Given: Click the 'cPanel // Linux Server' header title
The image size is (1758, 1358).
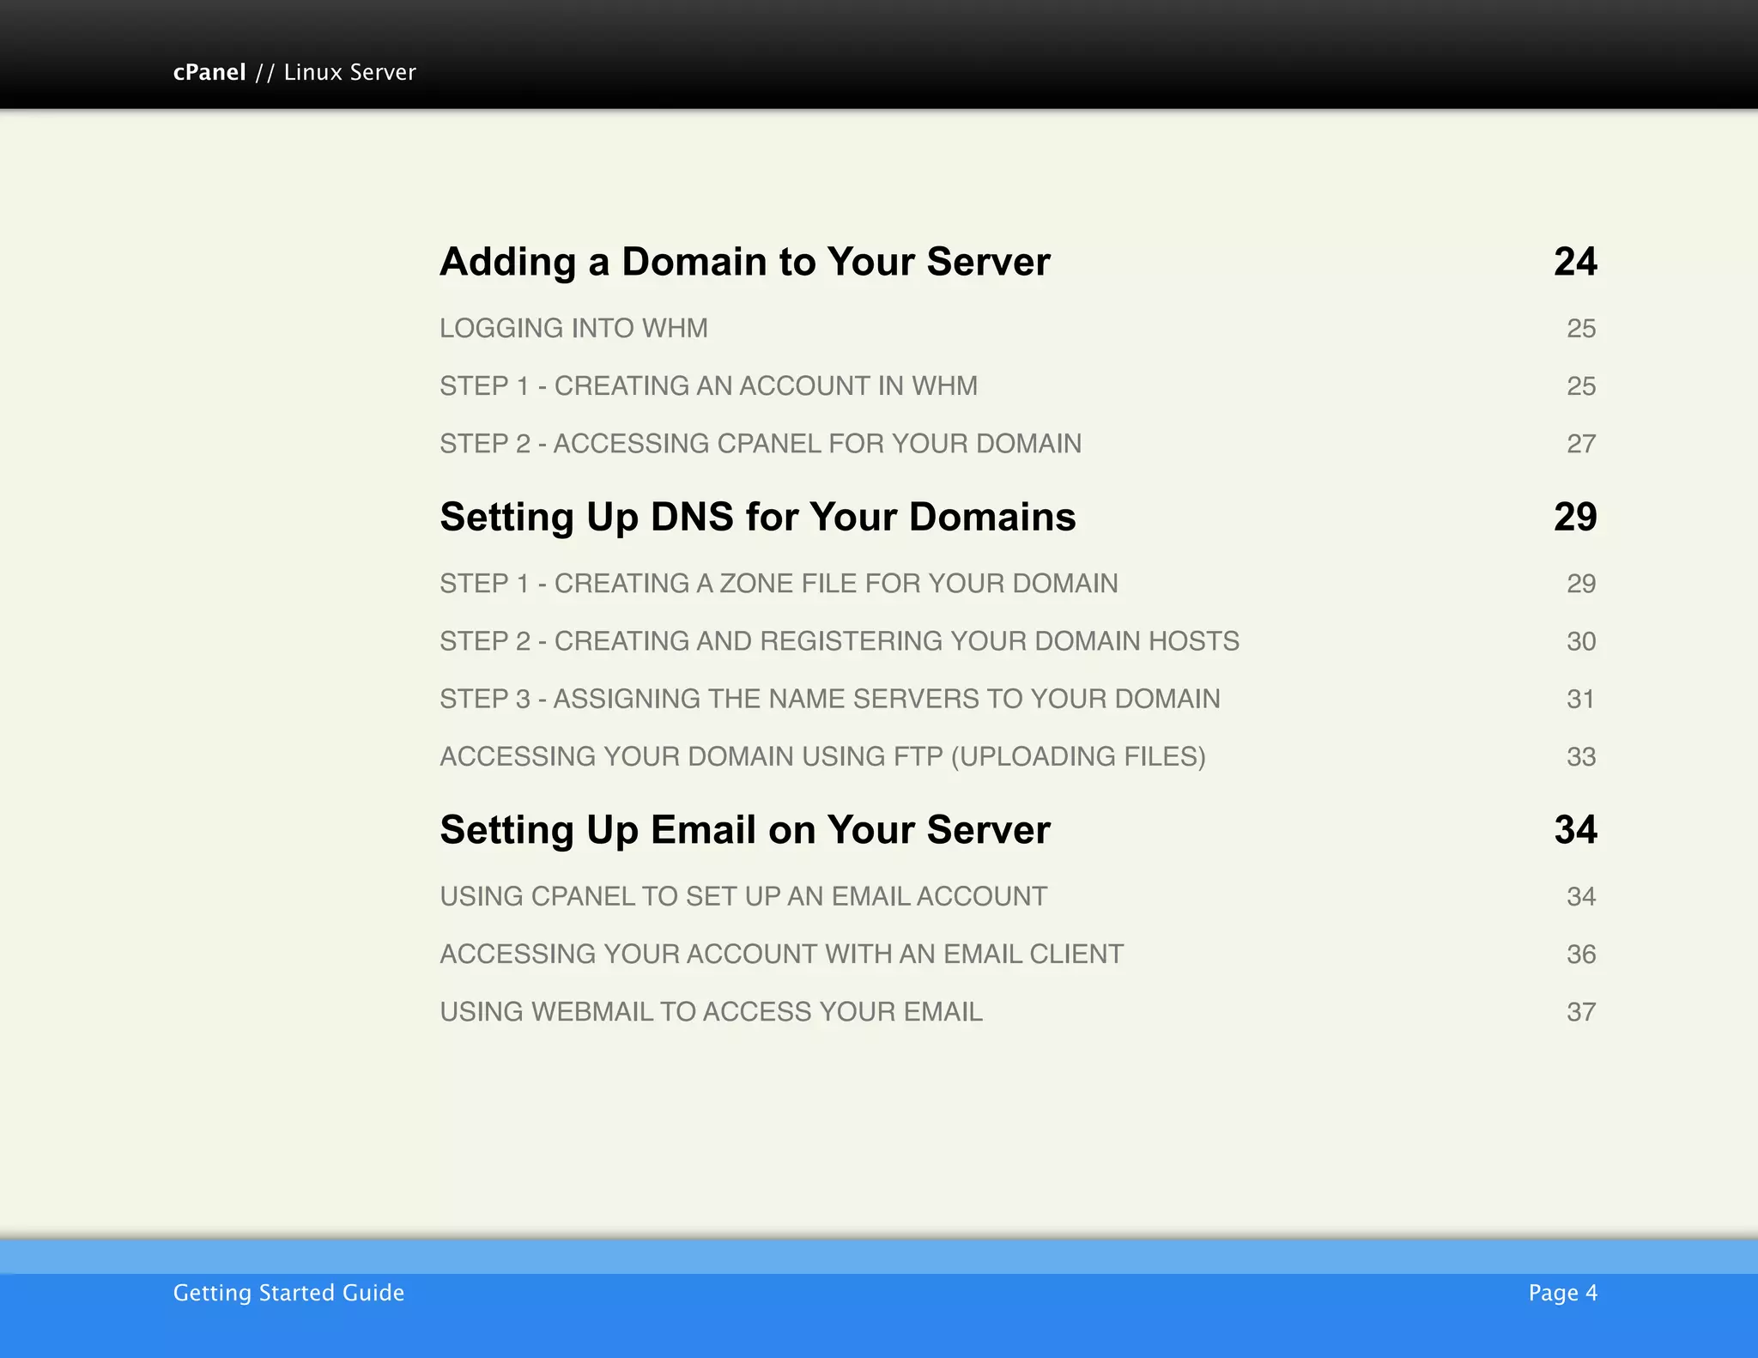Looking at the screenshot, I should pos(294,72).
